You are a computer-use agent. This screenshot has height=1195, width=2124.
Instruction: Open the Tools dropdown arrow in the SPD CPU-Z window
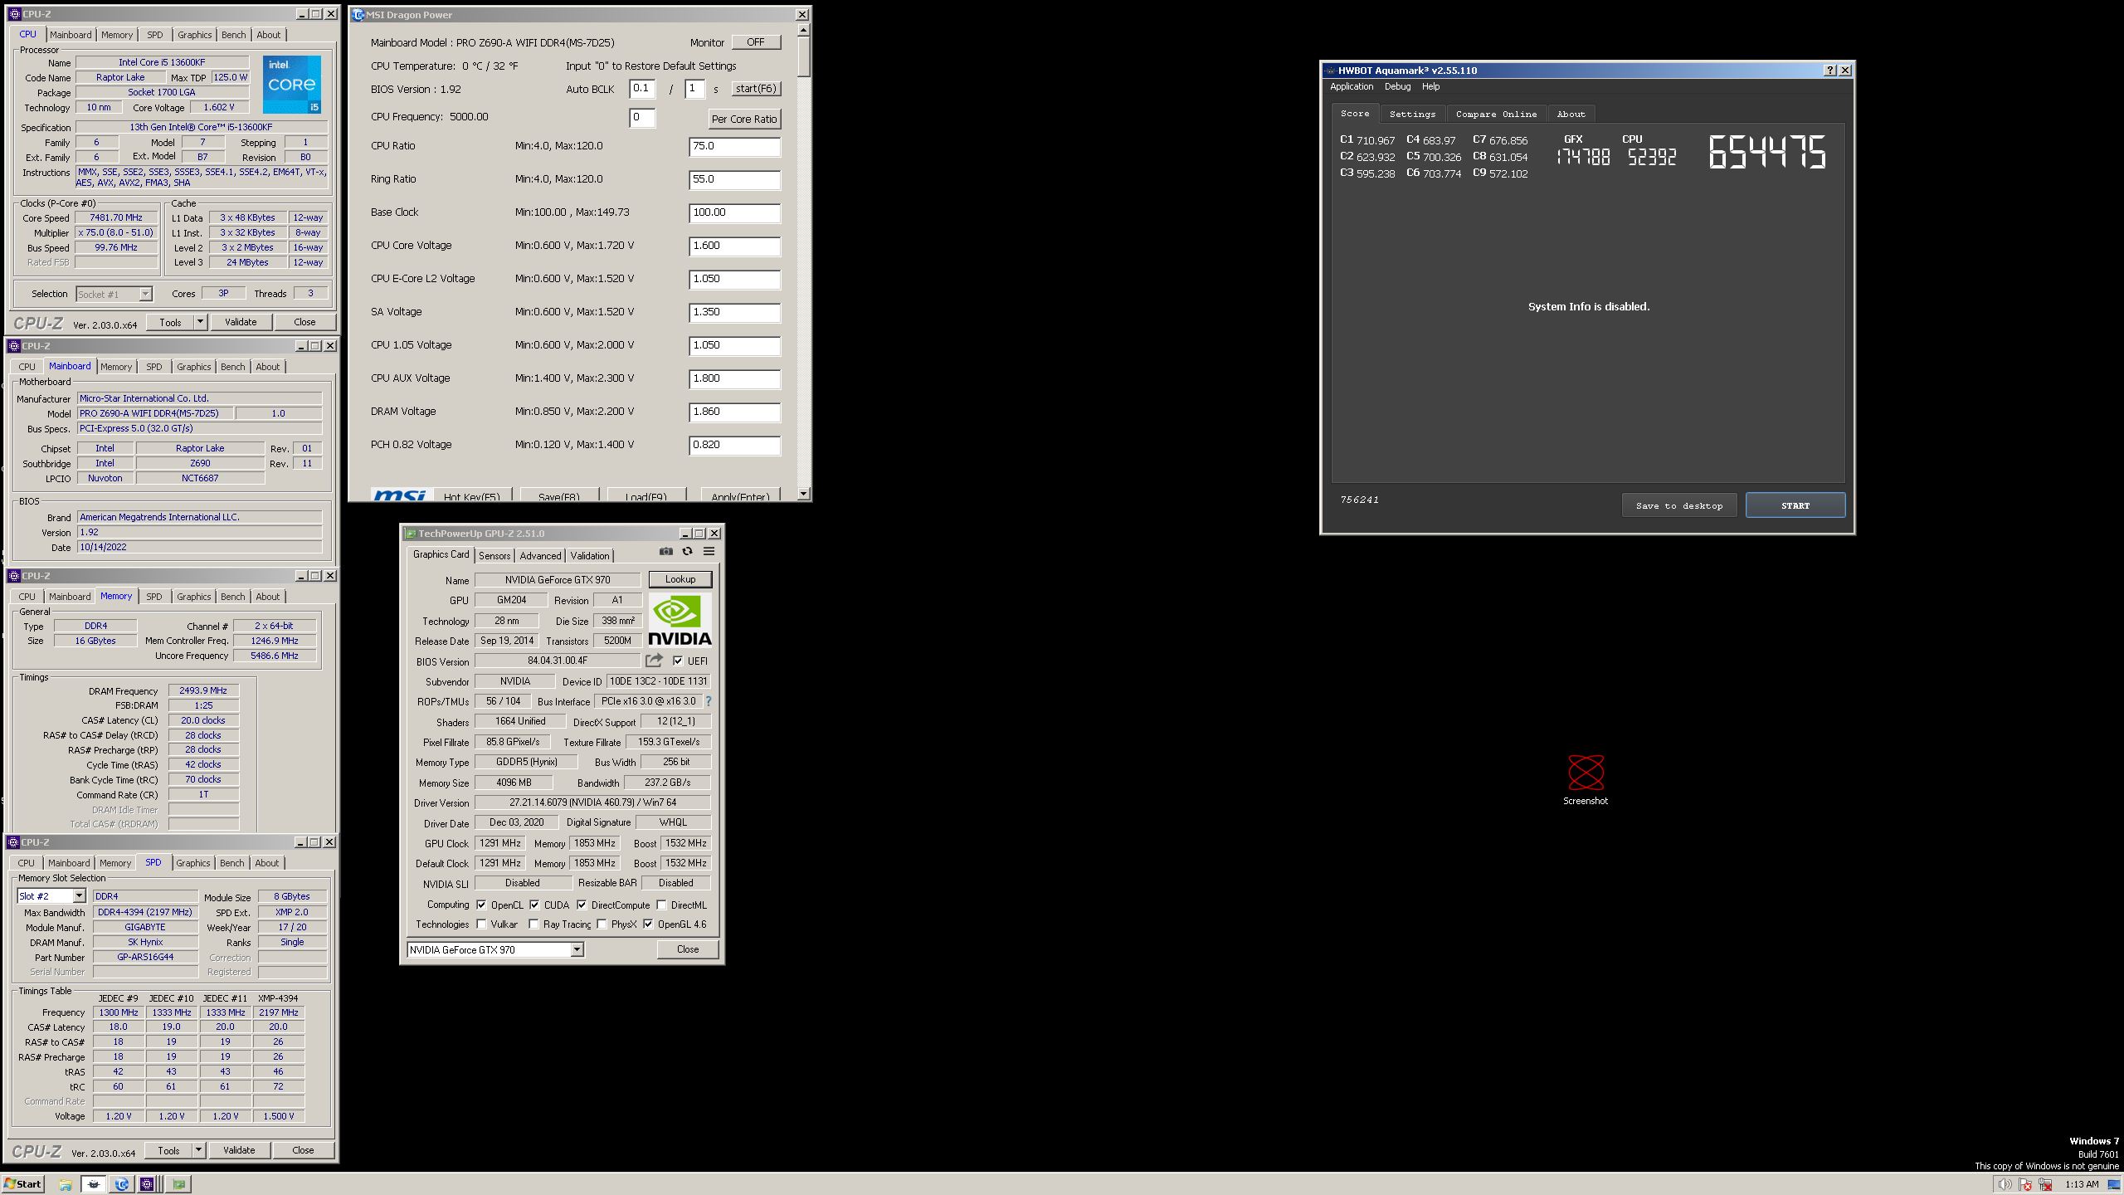198,1150
